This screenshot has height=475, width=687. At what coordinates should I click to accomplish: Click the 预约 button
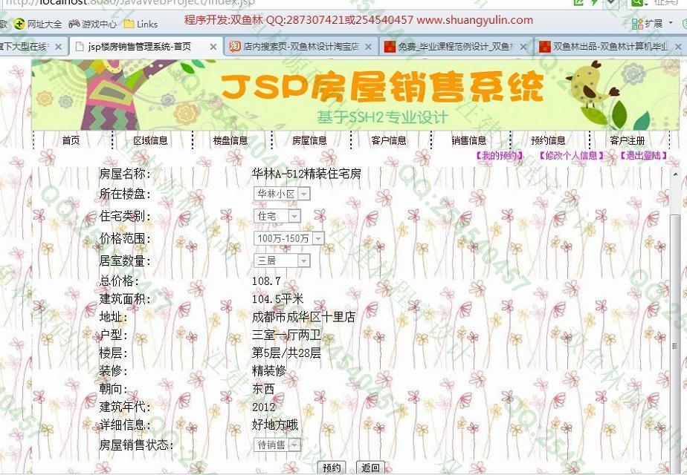click(332, 468)
